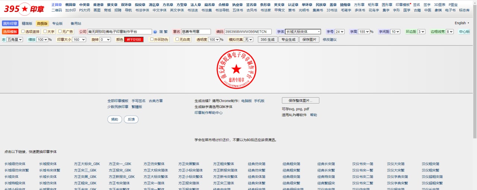Open the 字高 dropdown showing 155
The width and height of the screenshot is (477, 190).
(x=364, y=32)
